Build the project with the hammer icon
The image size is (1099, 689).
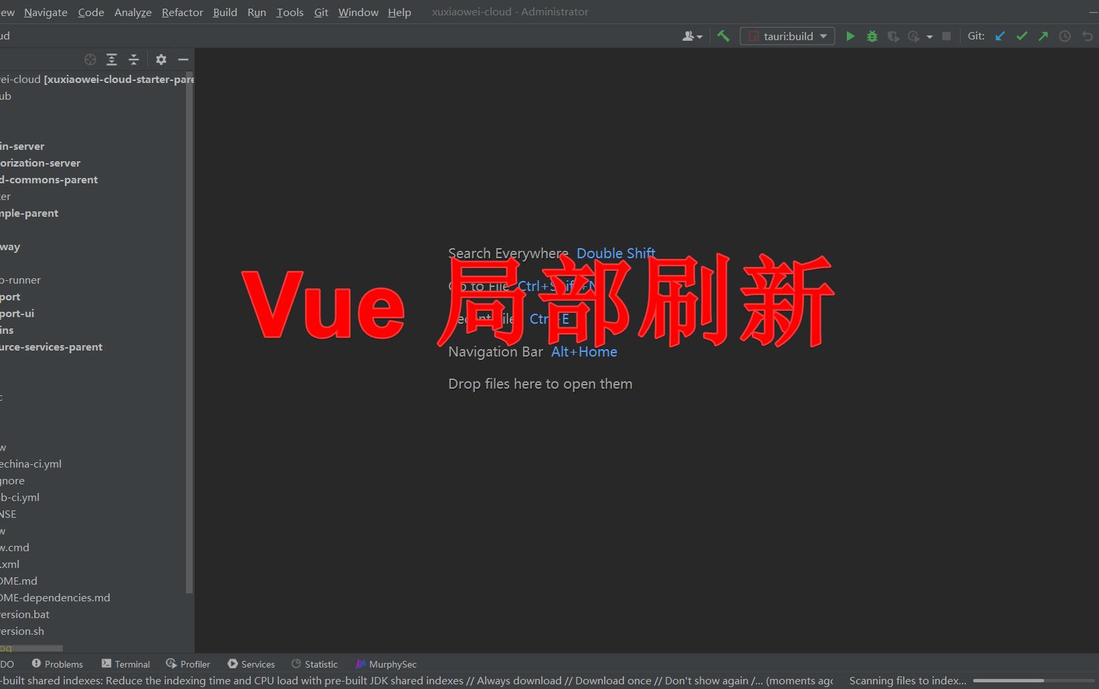[x=723, y=36]
